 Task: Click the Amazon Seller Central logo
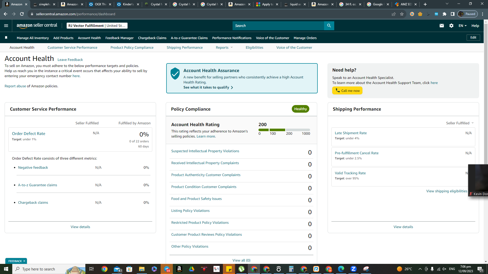(37, 26)
